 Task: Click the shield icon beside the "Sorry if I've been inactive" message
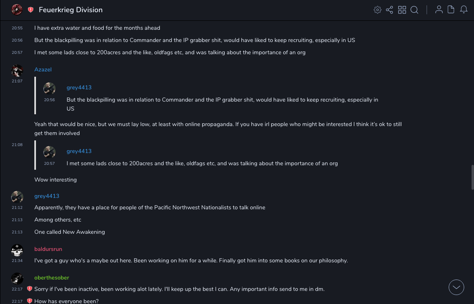tap(29, 289)
